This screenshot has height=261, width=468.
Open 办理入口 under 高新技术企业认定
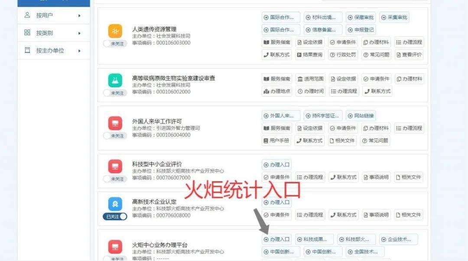(276, 202)
